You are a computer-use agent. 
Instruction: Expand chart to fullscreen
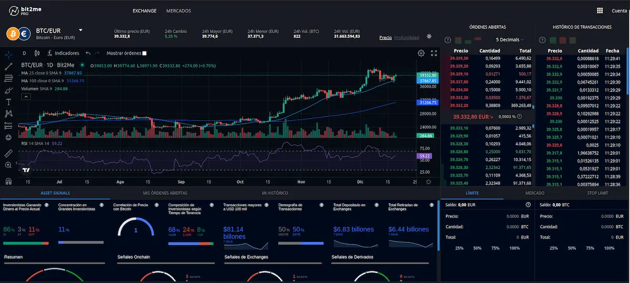[434, 53]
